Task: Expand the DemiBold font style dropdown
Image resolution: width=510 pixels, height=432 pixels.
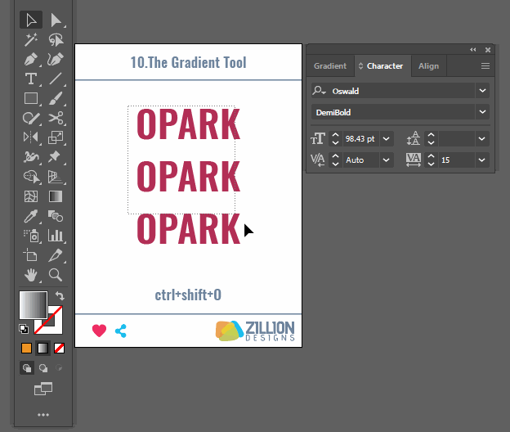Action: [482, 112]
